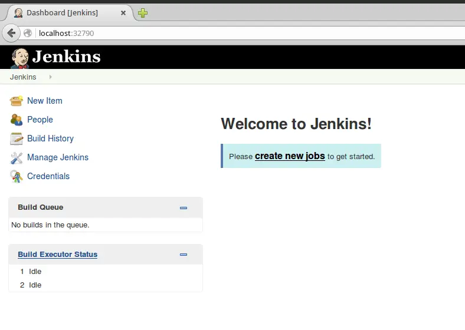Expand the Jenkins breadcrumb arrow menu
Image resolution: width=465 pixels, height=330 pixels.
point(50,77)
